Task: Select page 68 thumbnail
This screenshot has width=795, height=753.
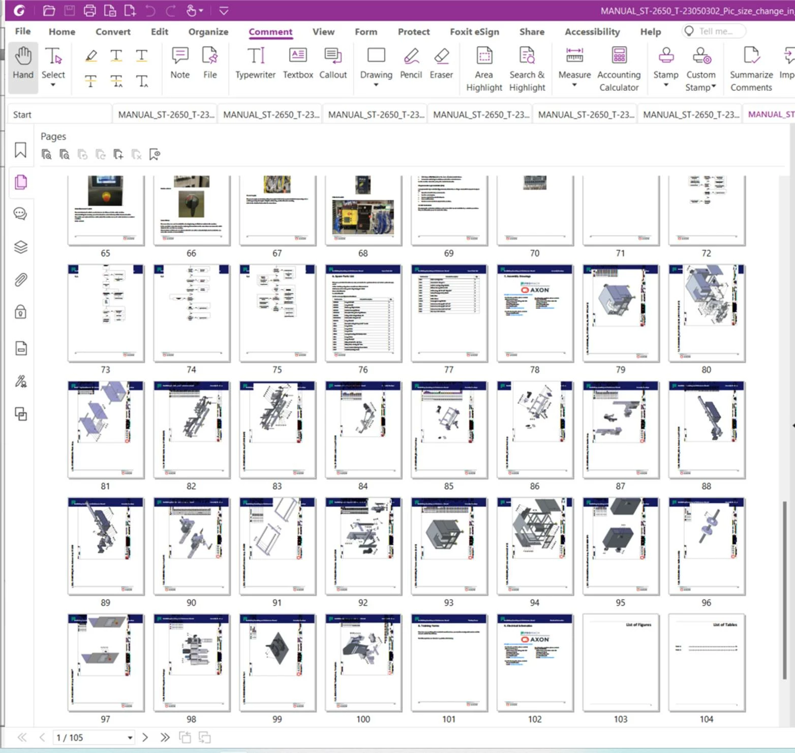Action: pos(363,210)
